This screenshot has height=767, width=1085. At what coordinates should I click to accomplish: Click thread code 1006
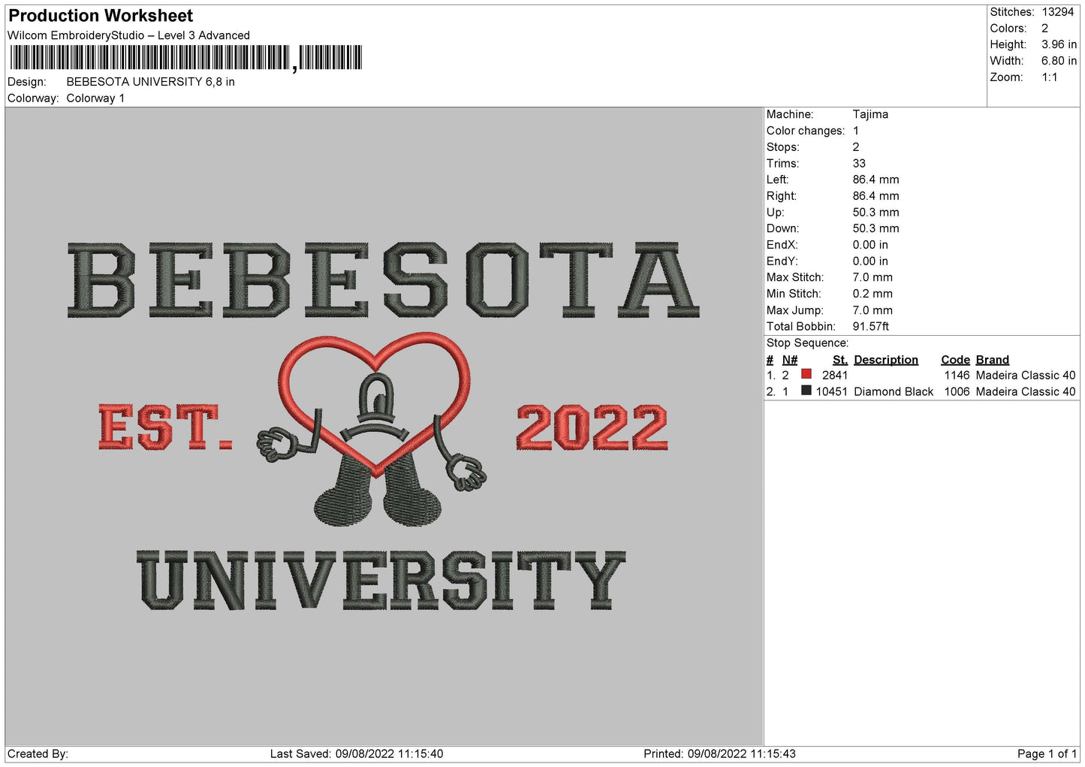pos(957,392)
